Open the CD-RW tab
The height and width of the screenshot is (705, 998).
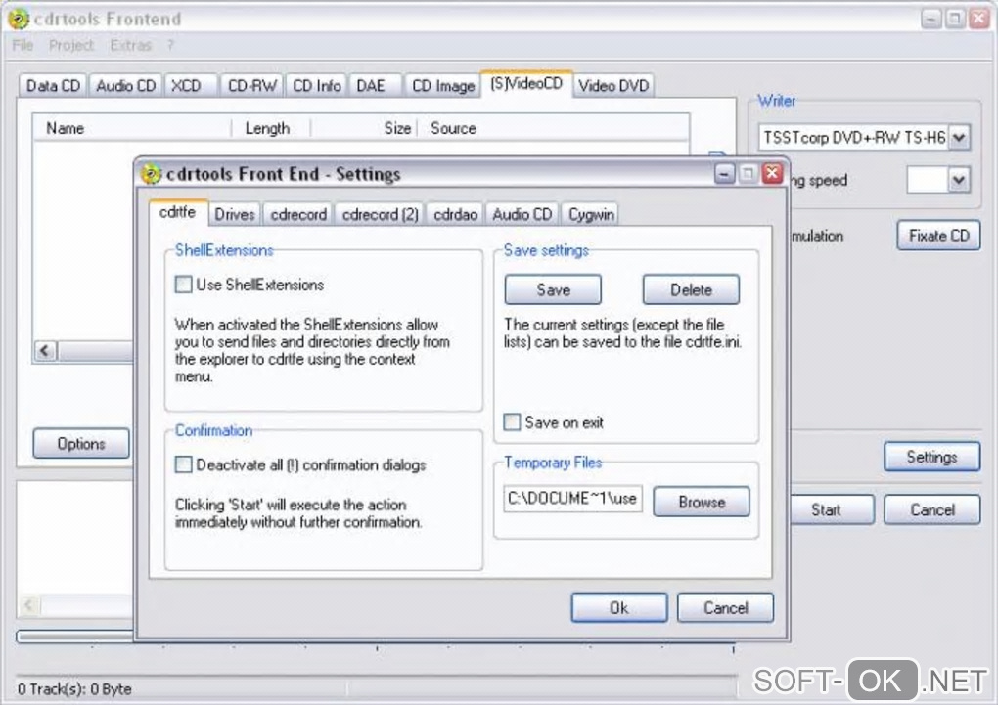point(252,86)
